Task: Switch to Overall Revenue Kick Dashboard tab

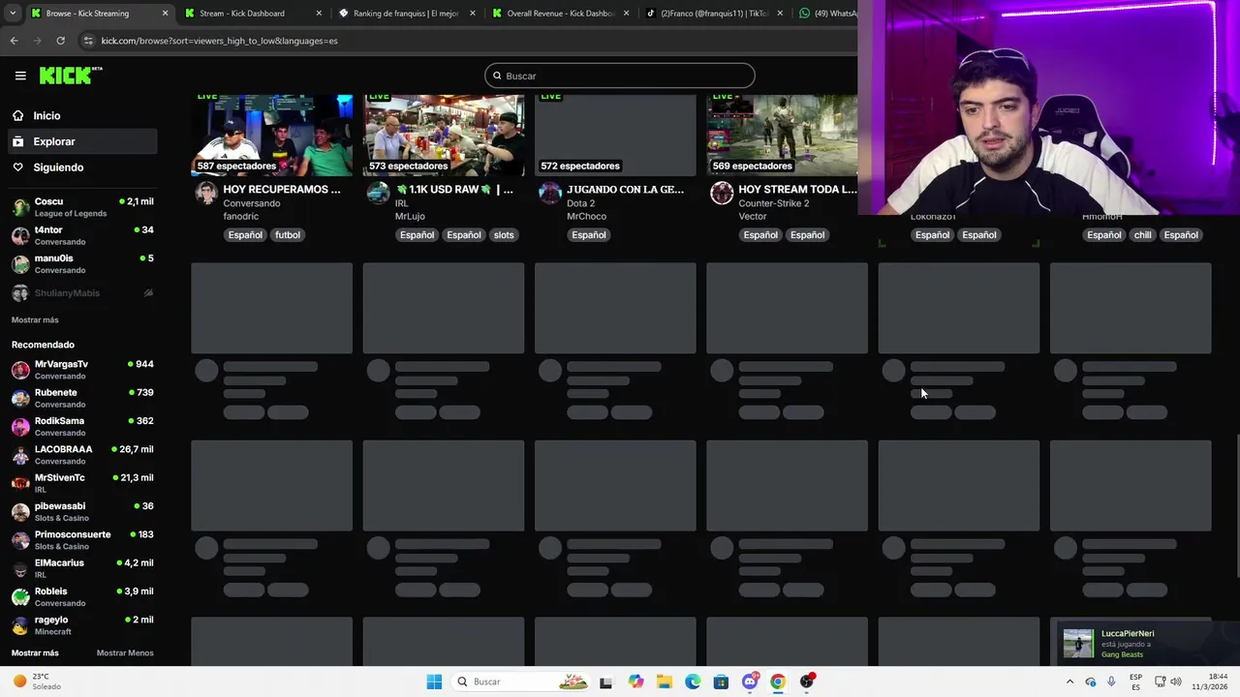Action: pos(560,14)
